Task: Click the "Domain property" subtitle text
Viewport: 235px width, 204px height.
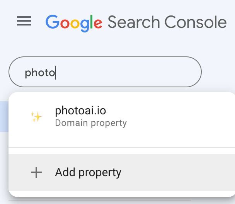Action: tap(91, 123)
